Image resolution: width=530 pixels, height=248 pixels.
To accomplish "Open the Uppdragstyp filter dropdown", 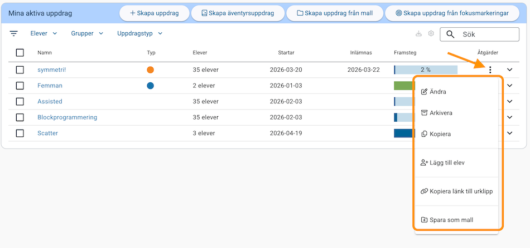I will [x=139, y=33].
